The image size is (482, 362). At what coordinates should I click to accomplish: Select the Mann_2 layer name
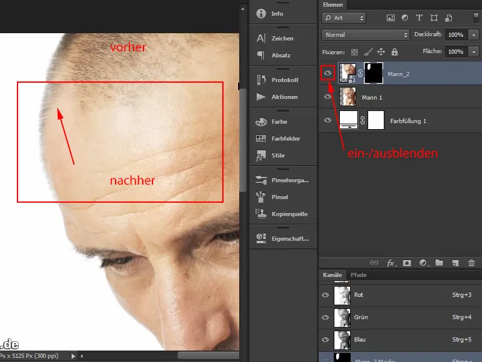coord(398,74)
